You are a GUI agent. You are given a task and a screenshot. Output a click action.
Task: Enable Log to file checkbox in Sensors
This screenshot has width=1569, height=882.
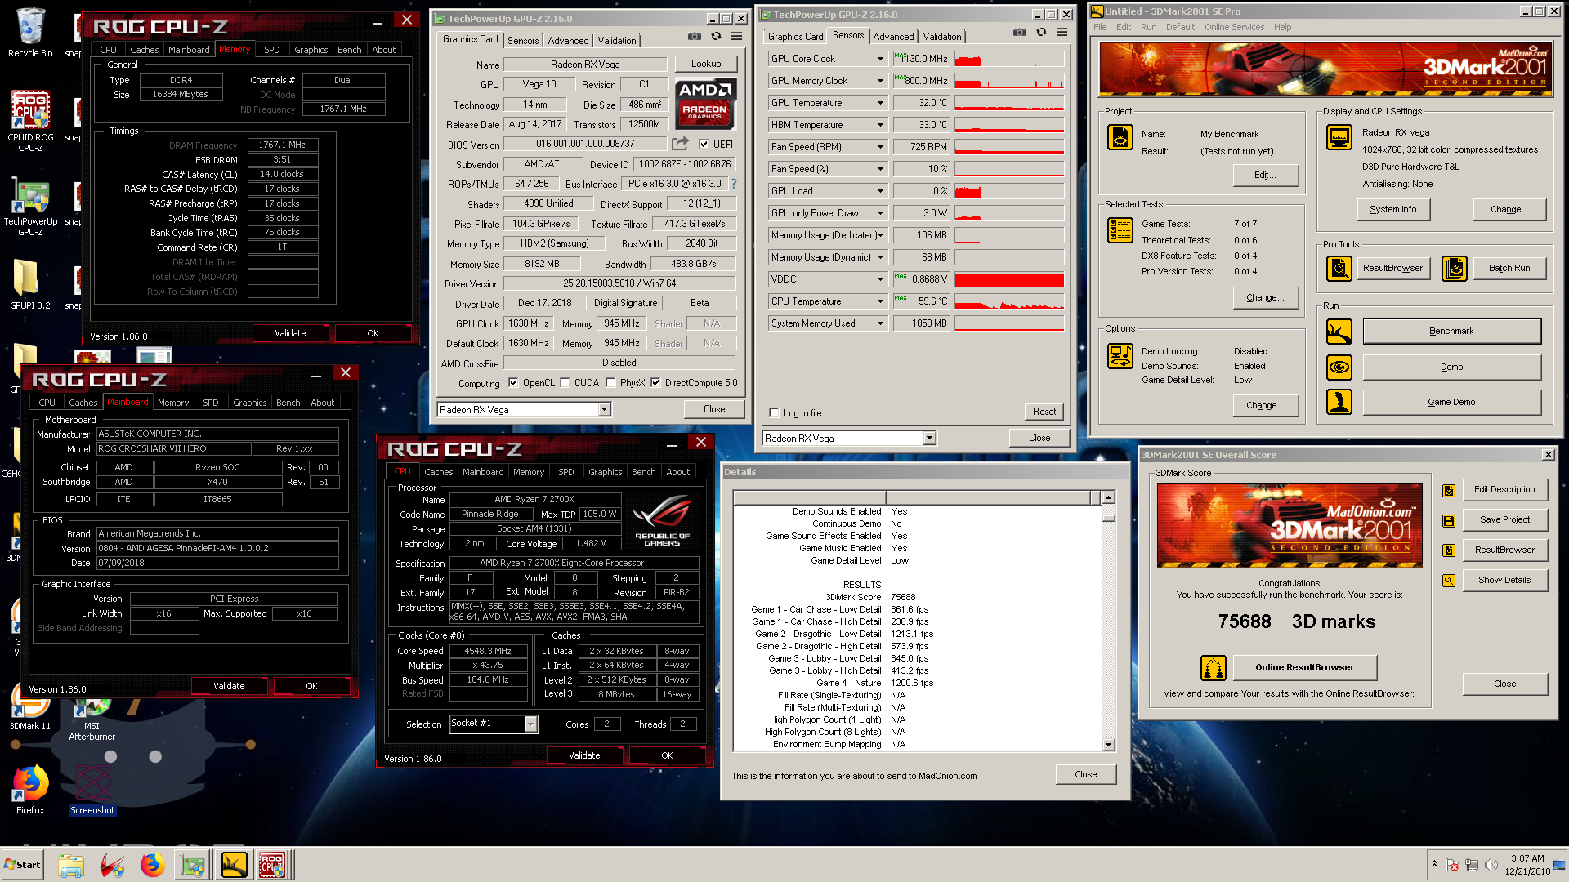coord(775,413)
